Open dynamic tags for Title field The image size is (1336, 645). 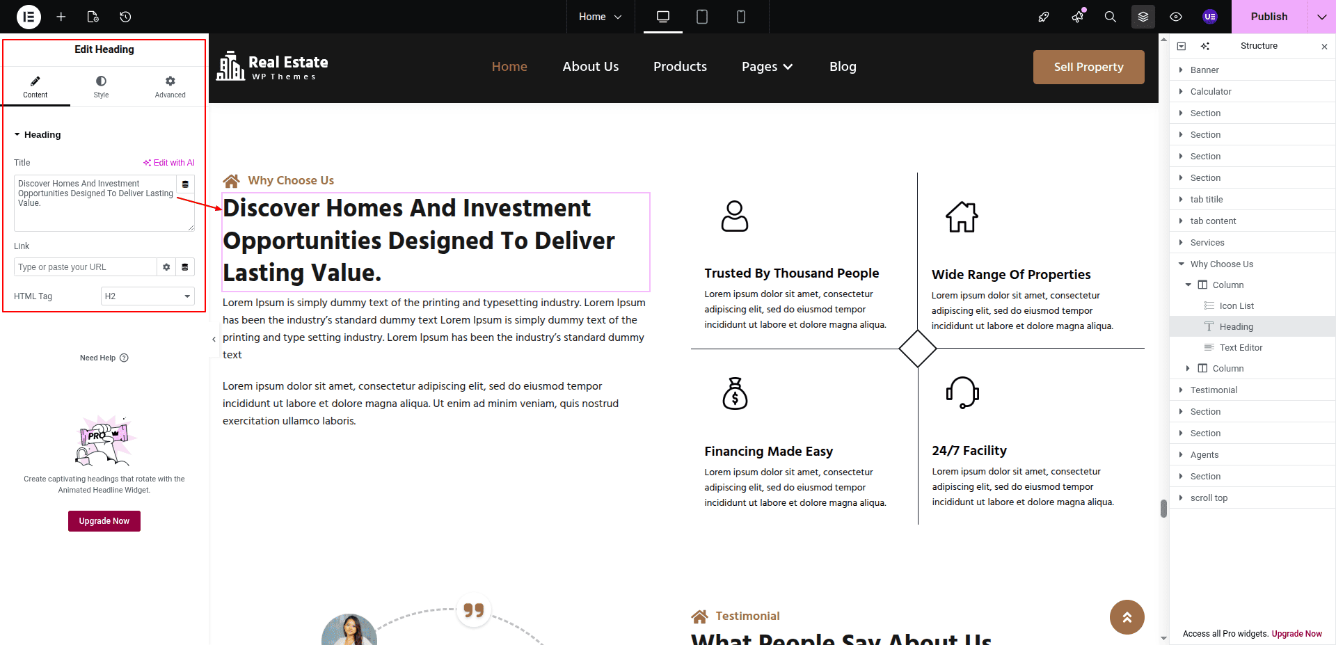coord(185,184)
